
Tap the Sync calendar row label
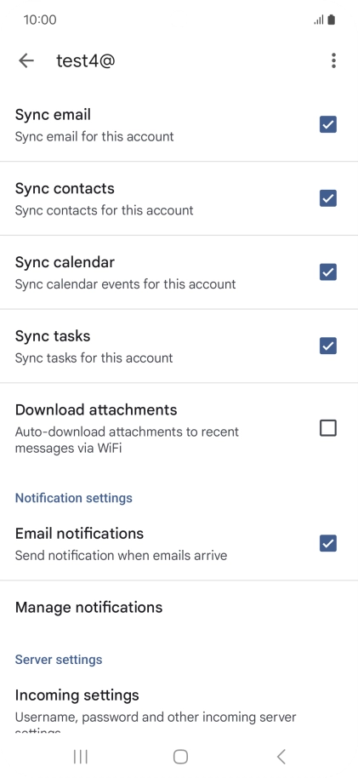click(65, 262)
